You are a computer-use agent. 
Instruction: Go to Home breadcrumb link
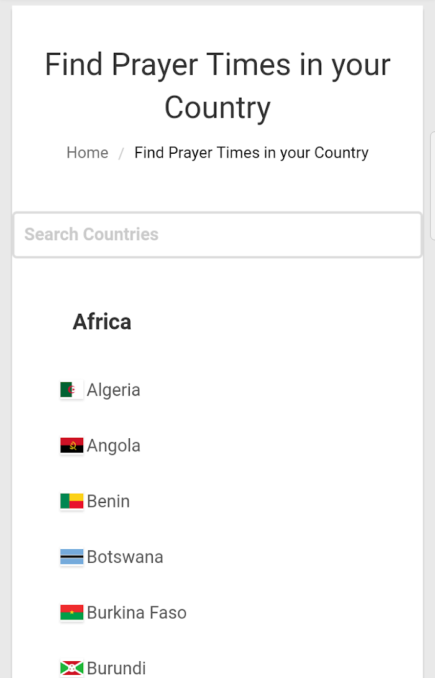pyautogui.click(x=87, y=153)
